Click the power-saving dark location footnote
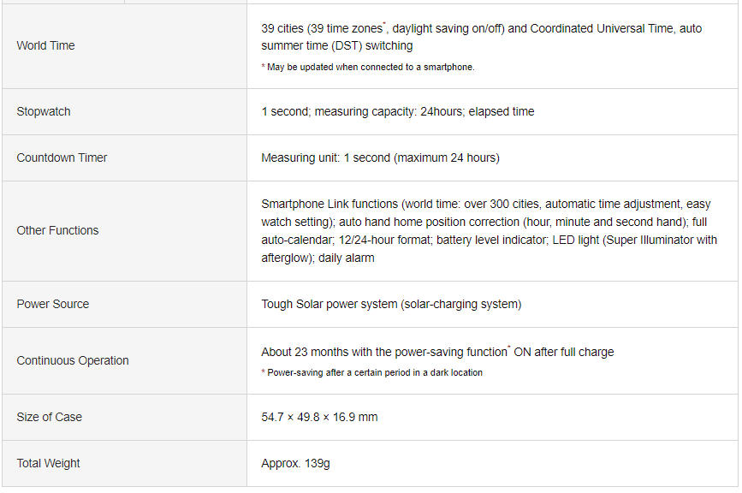 pos(371,373)
